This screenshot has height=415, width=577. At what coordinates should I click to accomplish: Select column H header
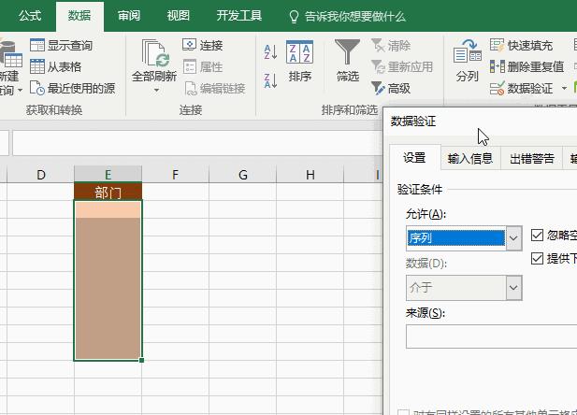click(x=310, y=175)
